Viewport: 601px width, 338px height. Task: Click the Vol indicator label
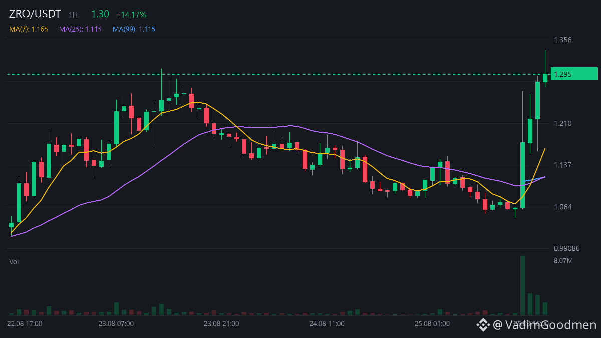(x=14, y=261)
